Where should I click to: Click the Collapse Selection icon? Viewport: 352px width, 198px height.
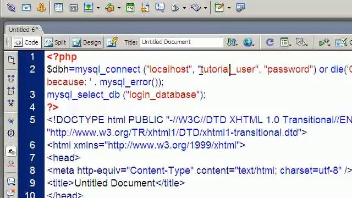click(11, 91)
